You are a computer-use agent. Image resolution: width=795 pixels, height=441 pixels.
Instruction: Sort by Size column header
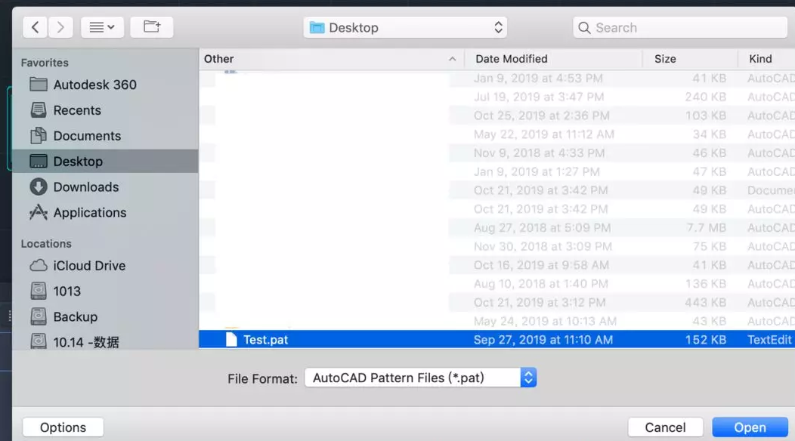[x=690, y=59]
